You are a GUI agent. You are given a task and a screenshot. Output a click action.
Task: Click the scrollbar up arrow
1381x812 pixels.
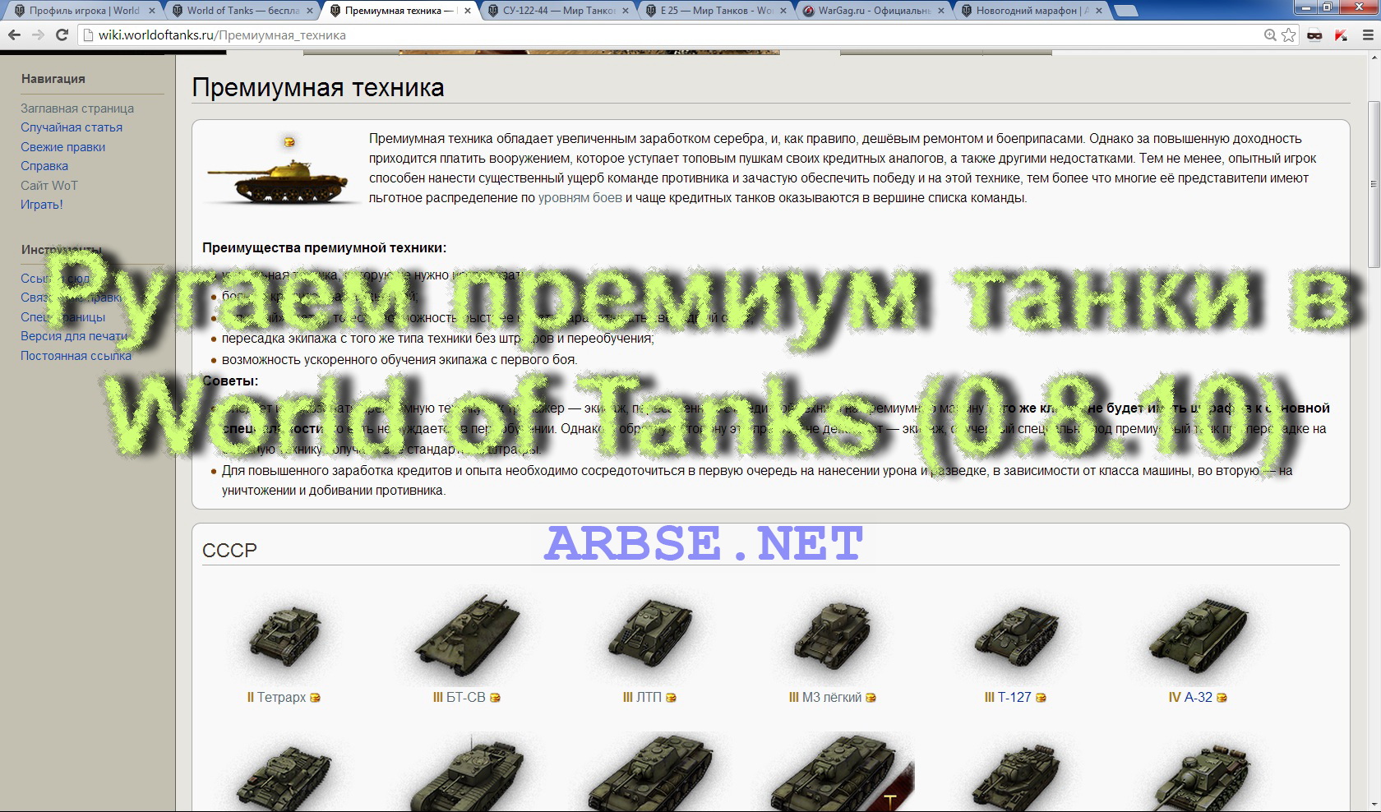(1374, 58)
